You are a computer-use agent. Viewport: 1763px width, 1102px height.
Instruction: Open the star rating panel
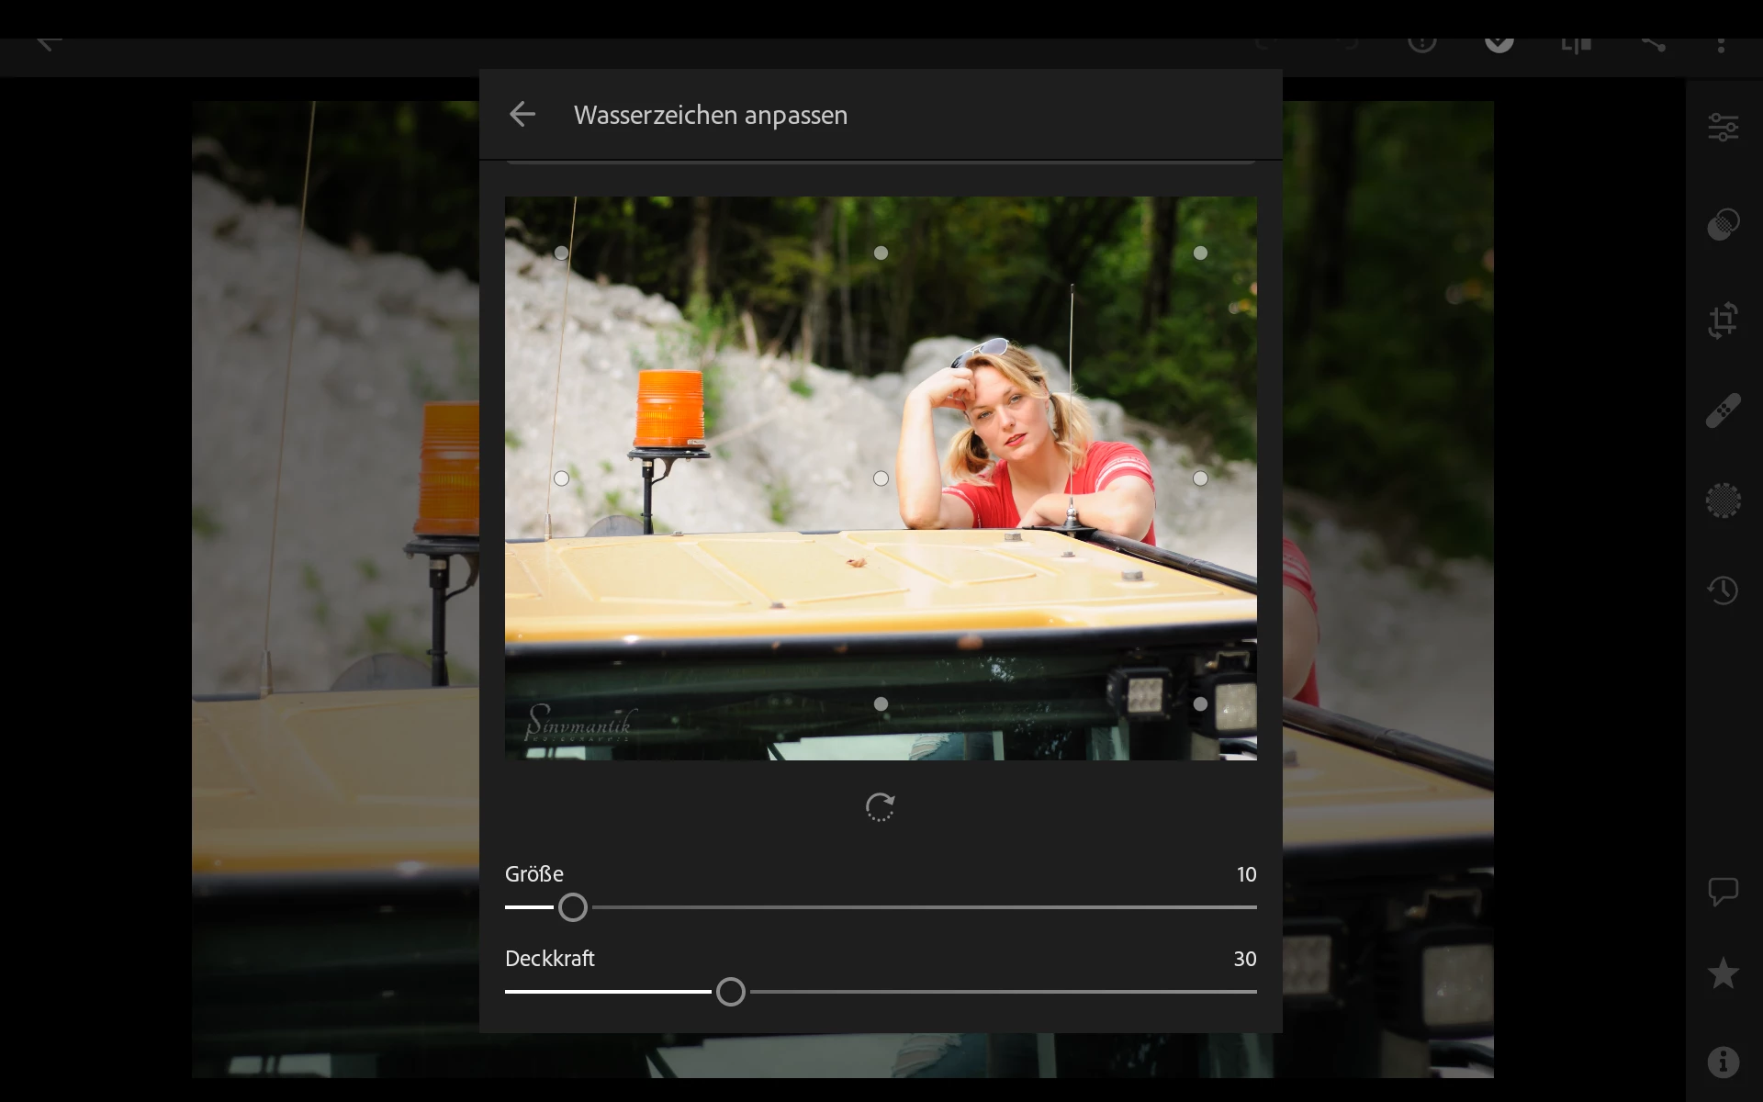pyautogui.click(x=1723, y=973)
